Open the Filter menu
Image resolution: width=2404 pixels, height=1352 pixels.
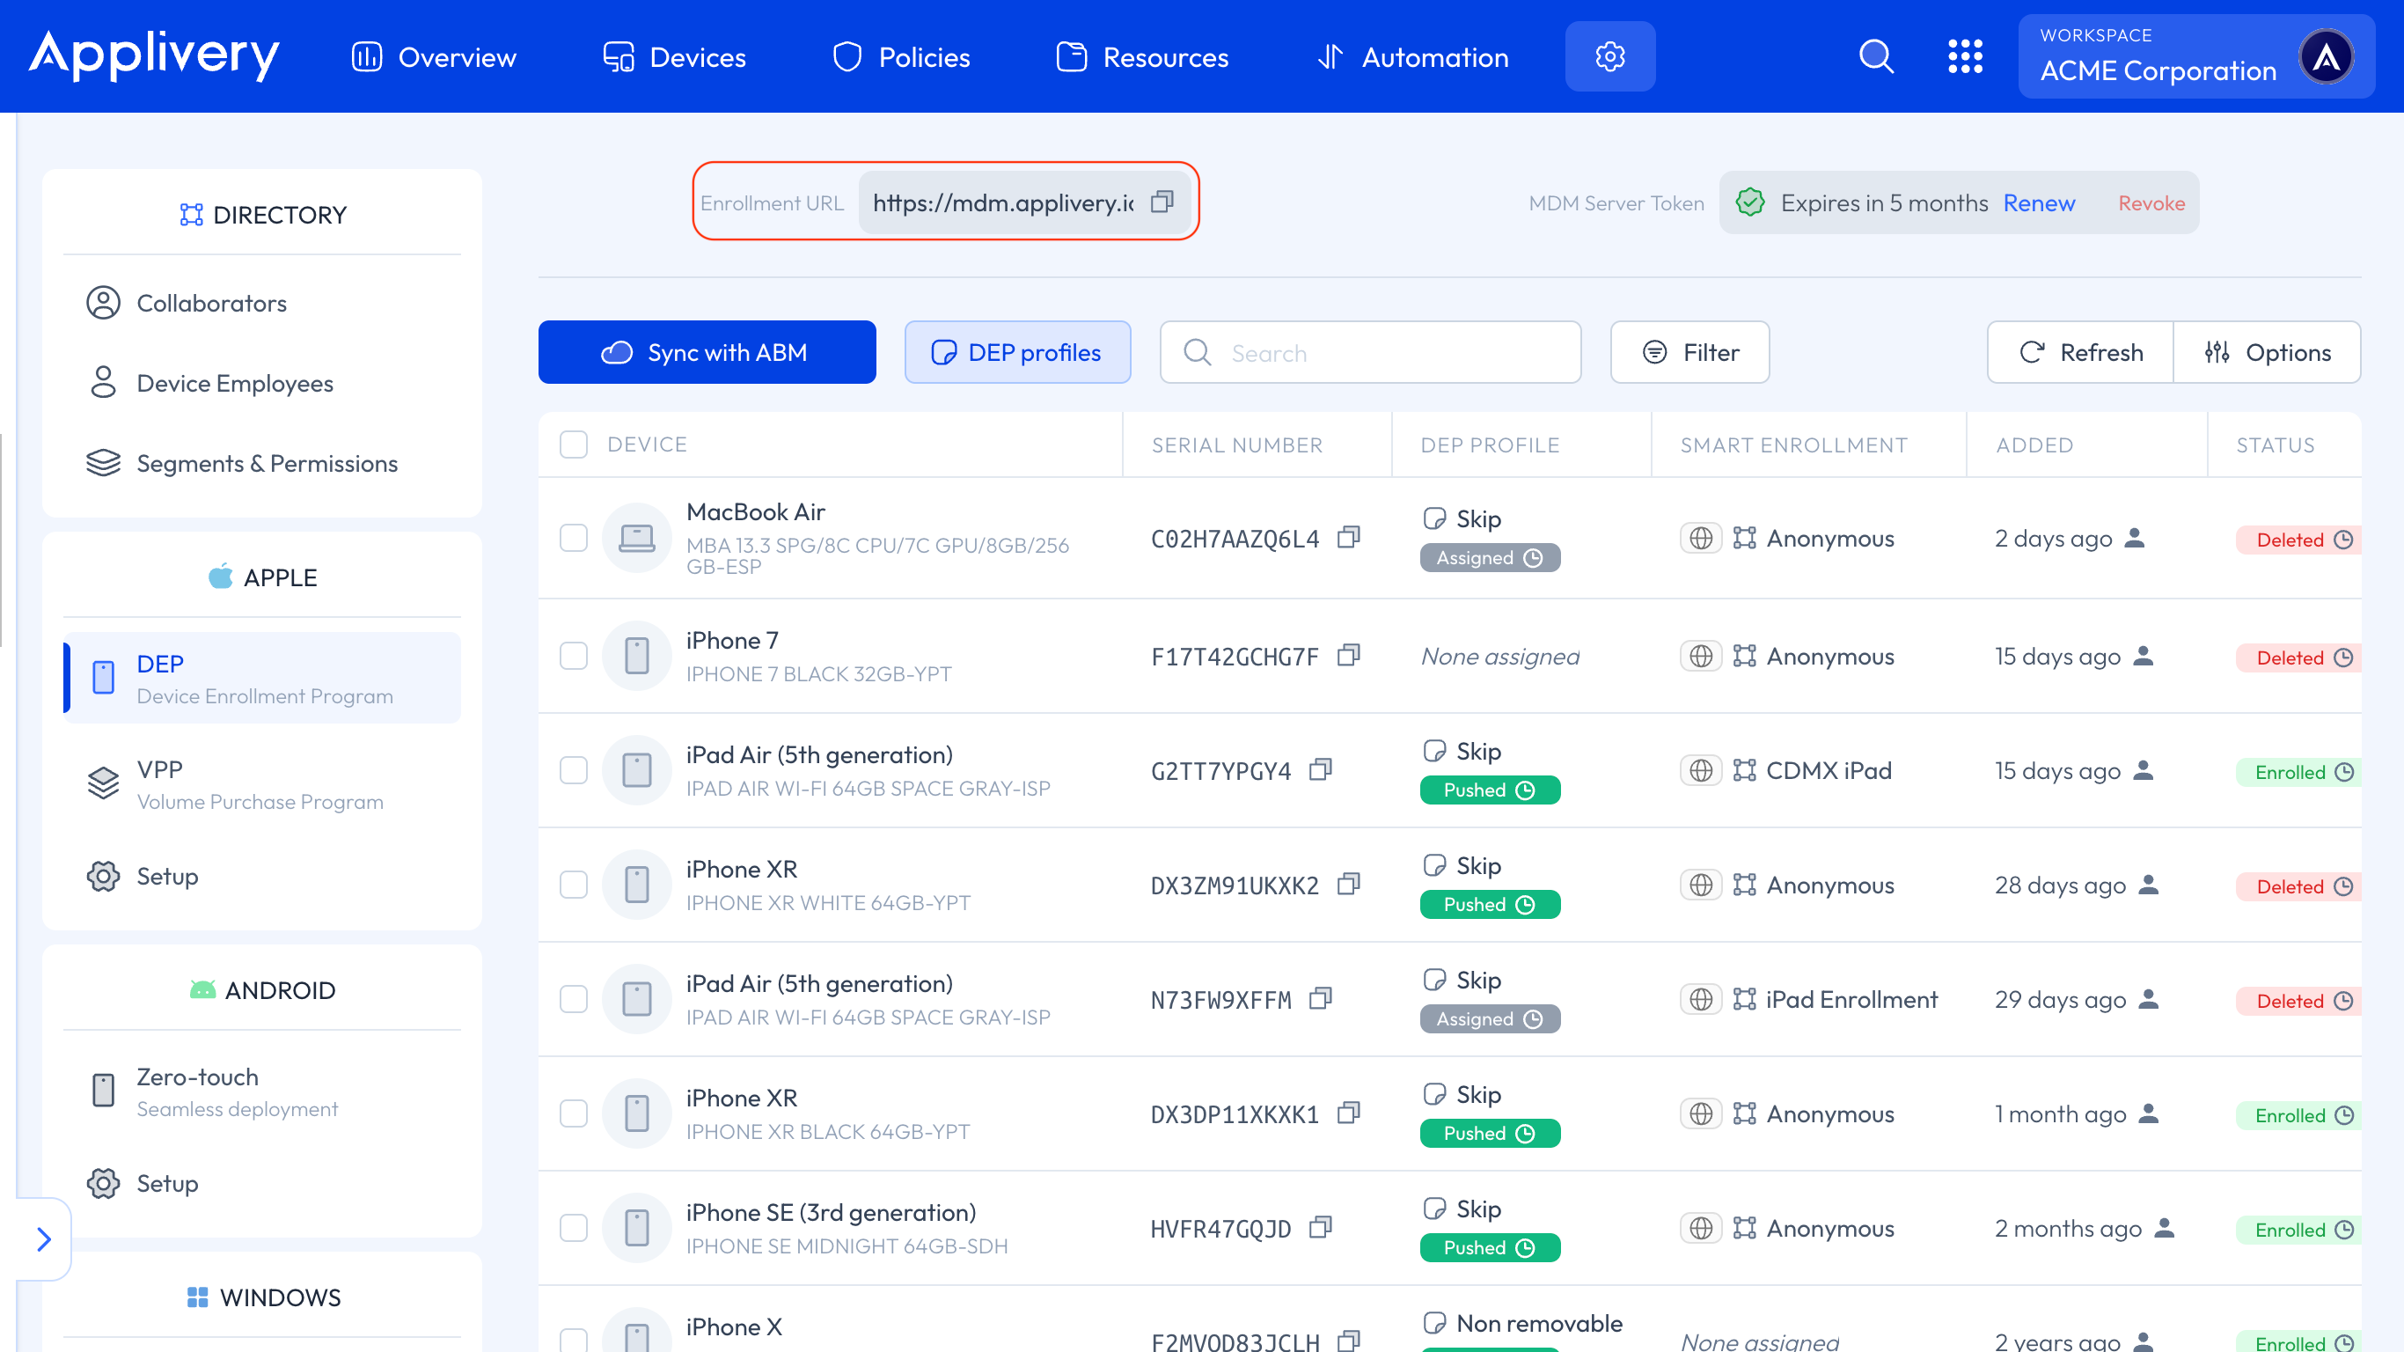[1689, 352]
